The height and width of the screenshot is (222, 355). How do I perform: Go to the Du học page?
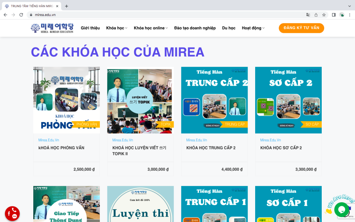[x=228, y=28]
